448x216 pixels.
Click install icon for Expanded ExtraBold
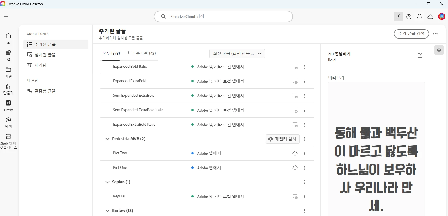point(295,81)
